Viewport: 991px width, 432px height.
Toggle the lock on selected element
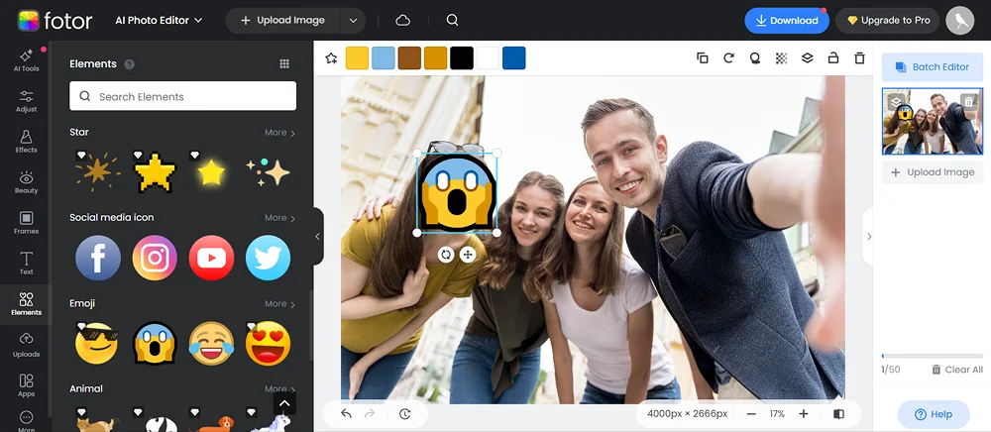(x=833, y=58)
